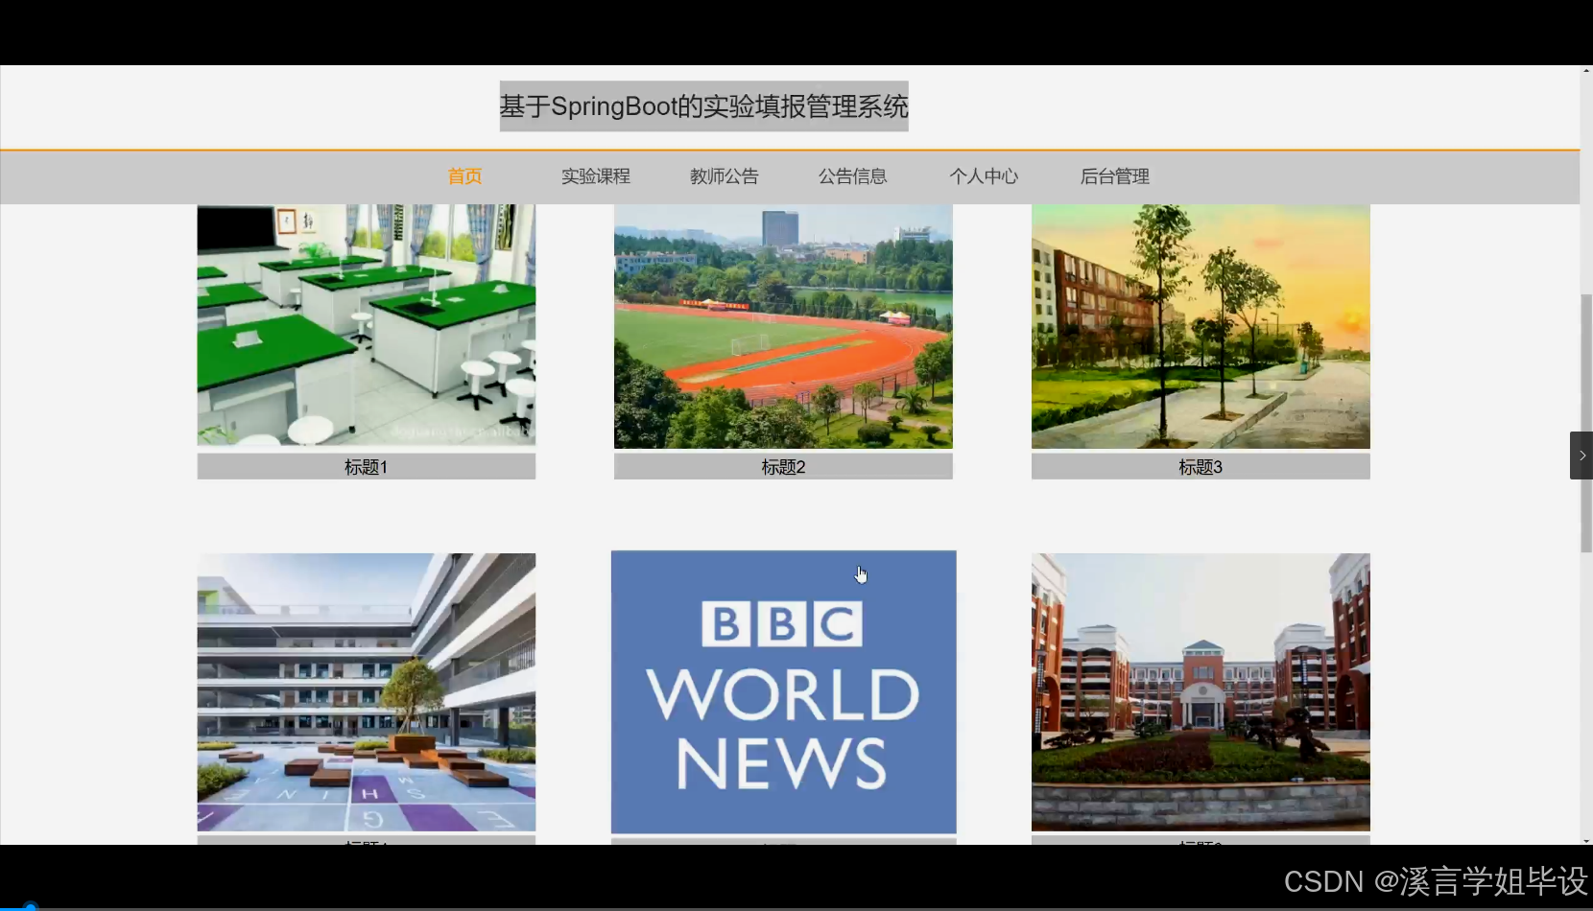Select the 公告信息 menu item
This screenshot has height=911, width=1593.
point(853,176)
